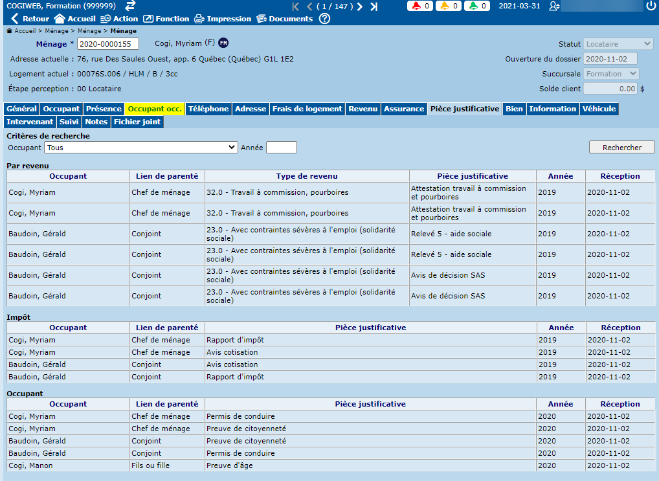Switch to the Revenu tab
659x481 pixels.
pyautogui.click(x=363, y=109)
